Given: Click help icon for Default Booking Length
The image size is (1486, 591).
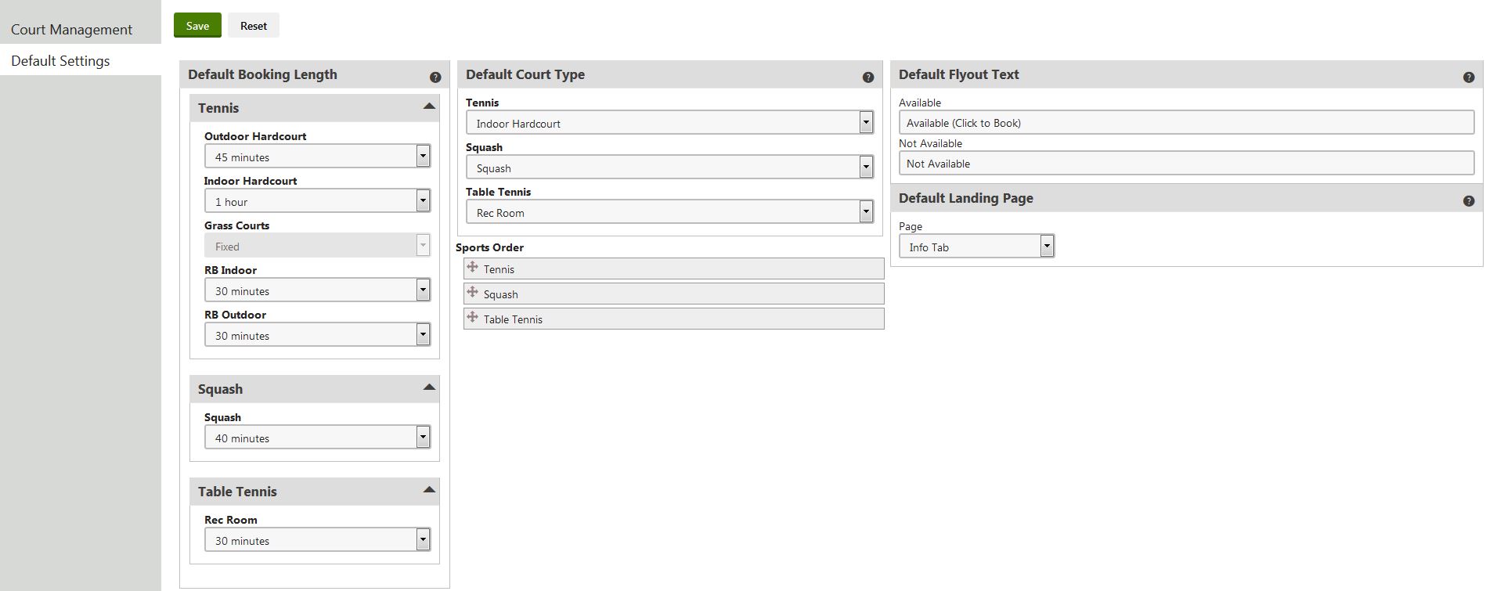Looking at the screenshot, I should [435, 77].
